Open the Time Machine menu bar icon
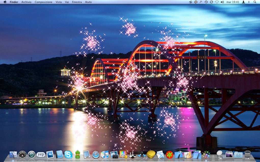Viewport: 260px width, 162px height. (206, 2)
